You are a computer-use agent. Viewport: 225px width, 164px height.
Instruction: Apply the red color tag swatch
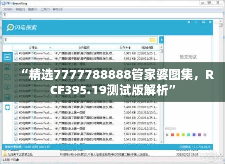point(172,135)
